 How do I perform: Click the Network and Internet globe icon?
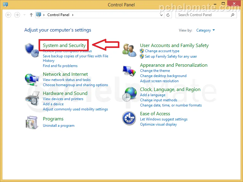[x=32, y=80]
